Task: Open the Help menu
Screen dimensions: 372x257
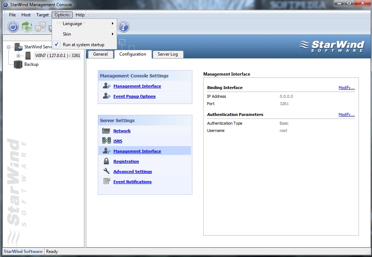Action: (x=80, y=15)
